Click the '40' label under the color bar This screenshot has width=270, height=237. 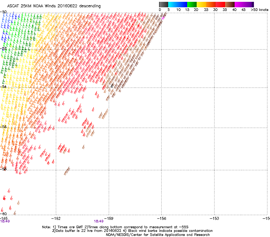click(x=234, y=10)
